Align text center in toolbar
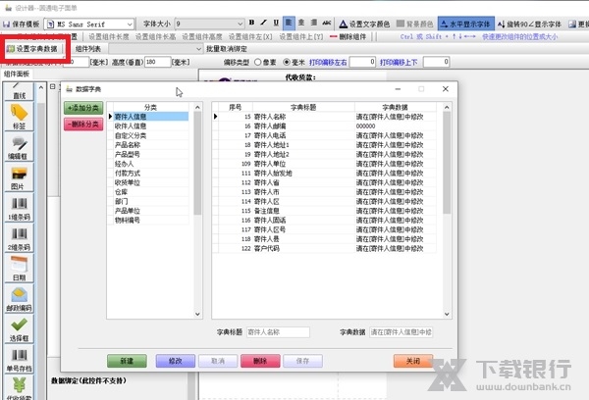 point(301,24)
